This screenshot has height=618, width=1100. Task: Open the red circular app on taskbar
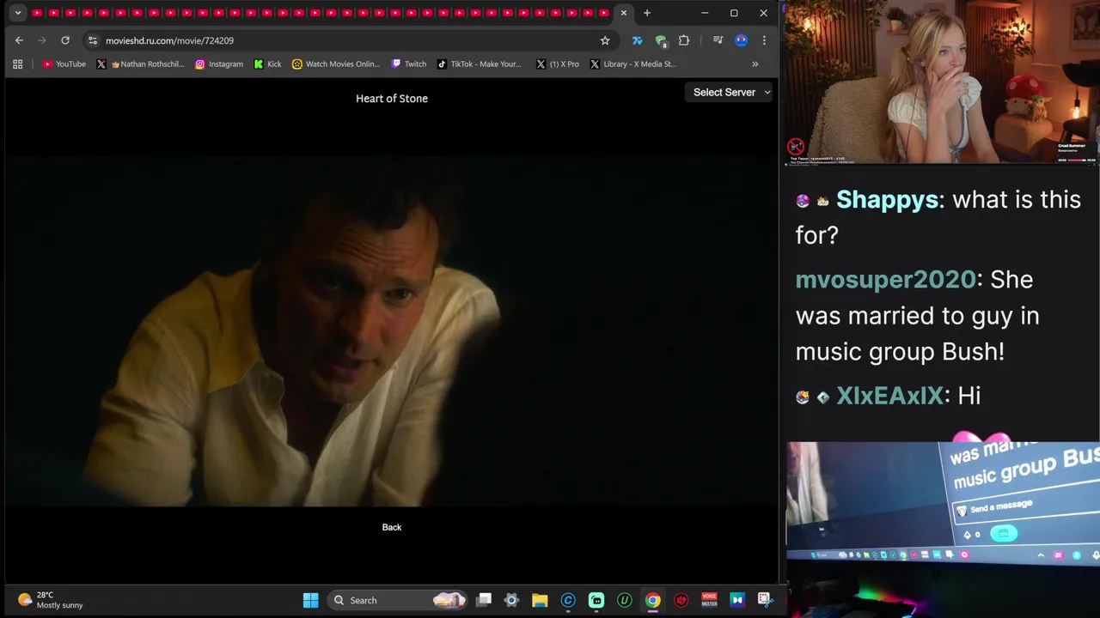coord(681,600)
